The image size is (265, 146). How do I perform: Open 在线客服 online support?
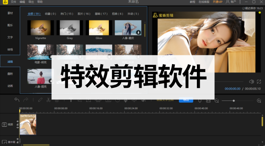click(x=204, y=2)
